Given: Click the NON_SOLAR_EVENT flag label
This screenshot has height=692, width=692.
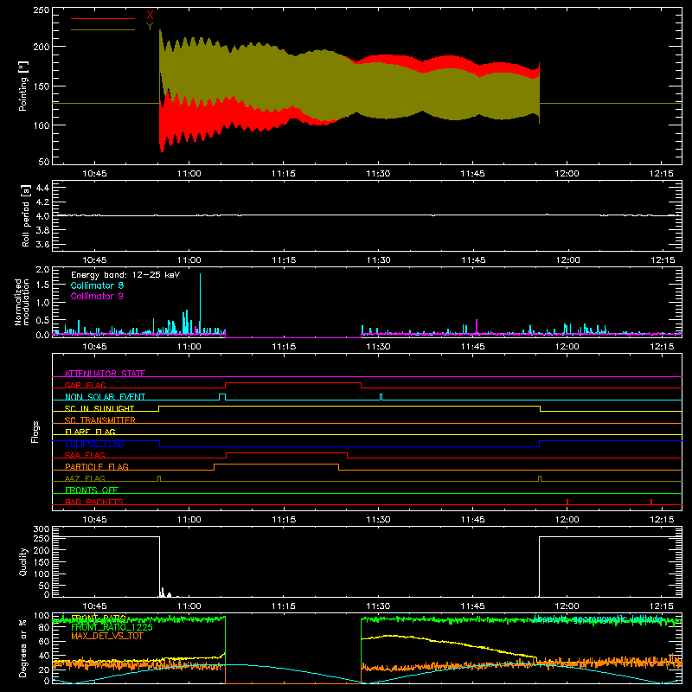Looking at the screenshot, I should coord(105,397).
